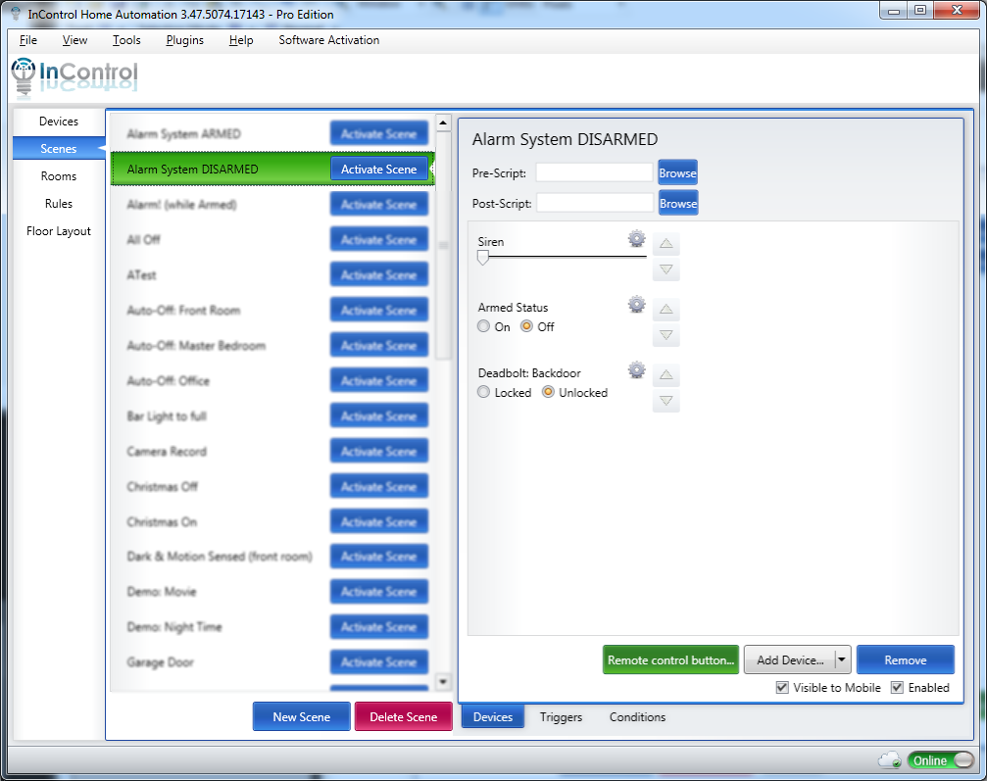Image resolution: width=987 pixels, height=781 pixels.
Task: Set Armed Status to On
Action: 484,327
